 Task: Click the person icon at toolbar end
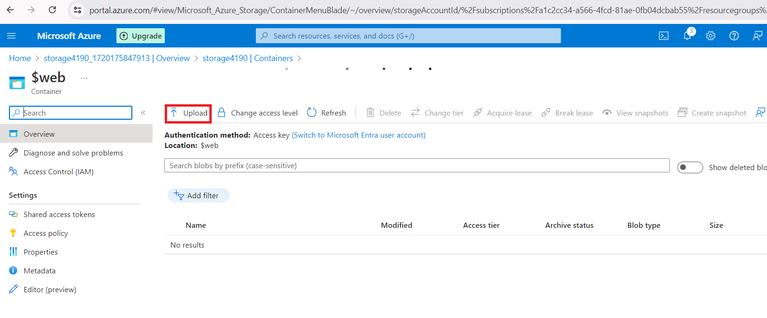pos(760,113)
